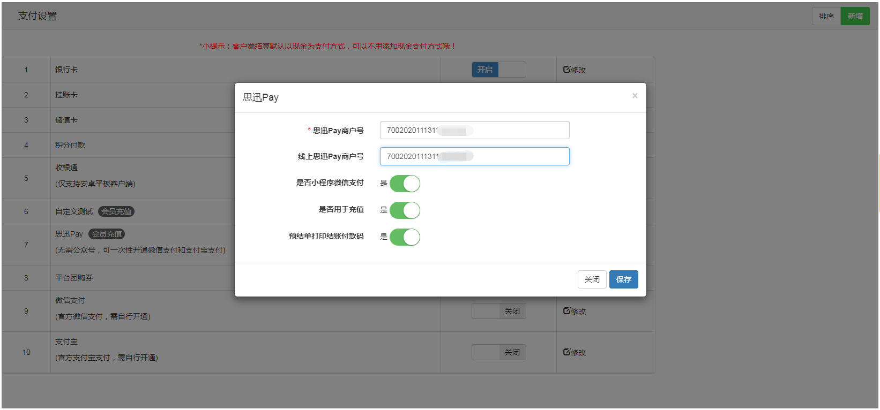Select the 自定义测试 row text
This screenshot has width=880, height=410.
(x=74, y=211)
